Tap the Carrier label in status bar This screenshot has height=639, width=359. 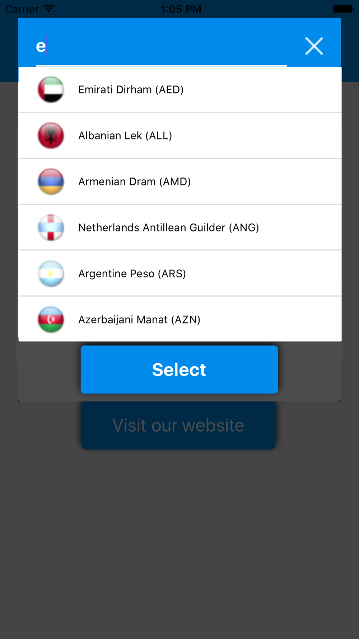tap(22, 9)
